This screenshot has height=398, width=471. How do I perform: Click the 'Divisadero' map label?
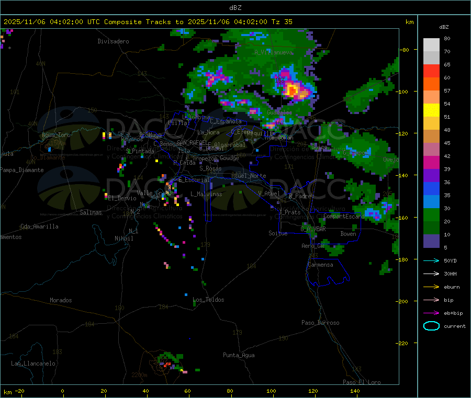(113, 41)
